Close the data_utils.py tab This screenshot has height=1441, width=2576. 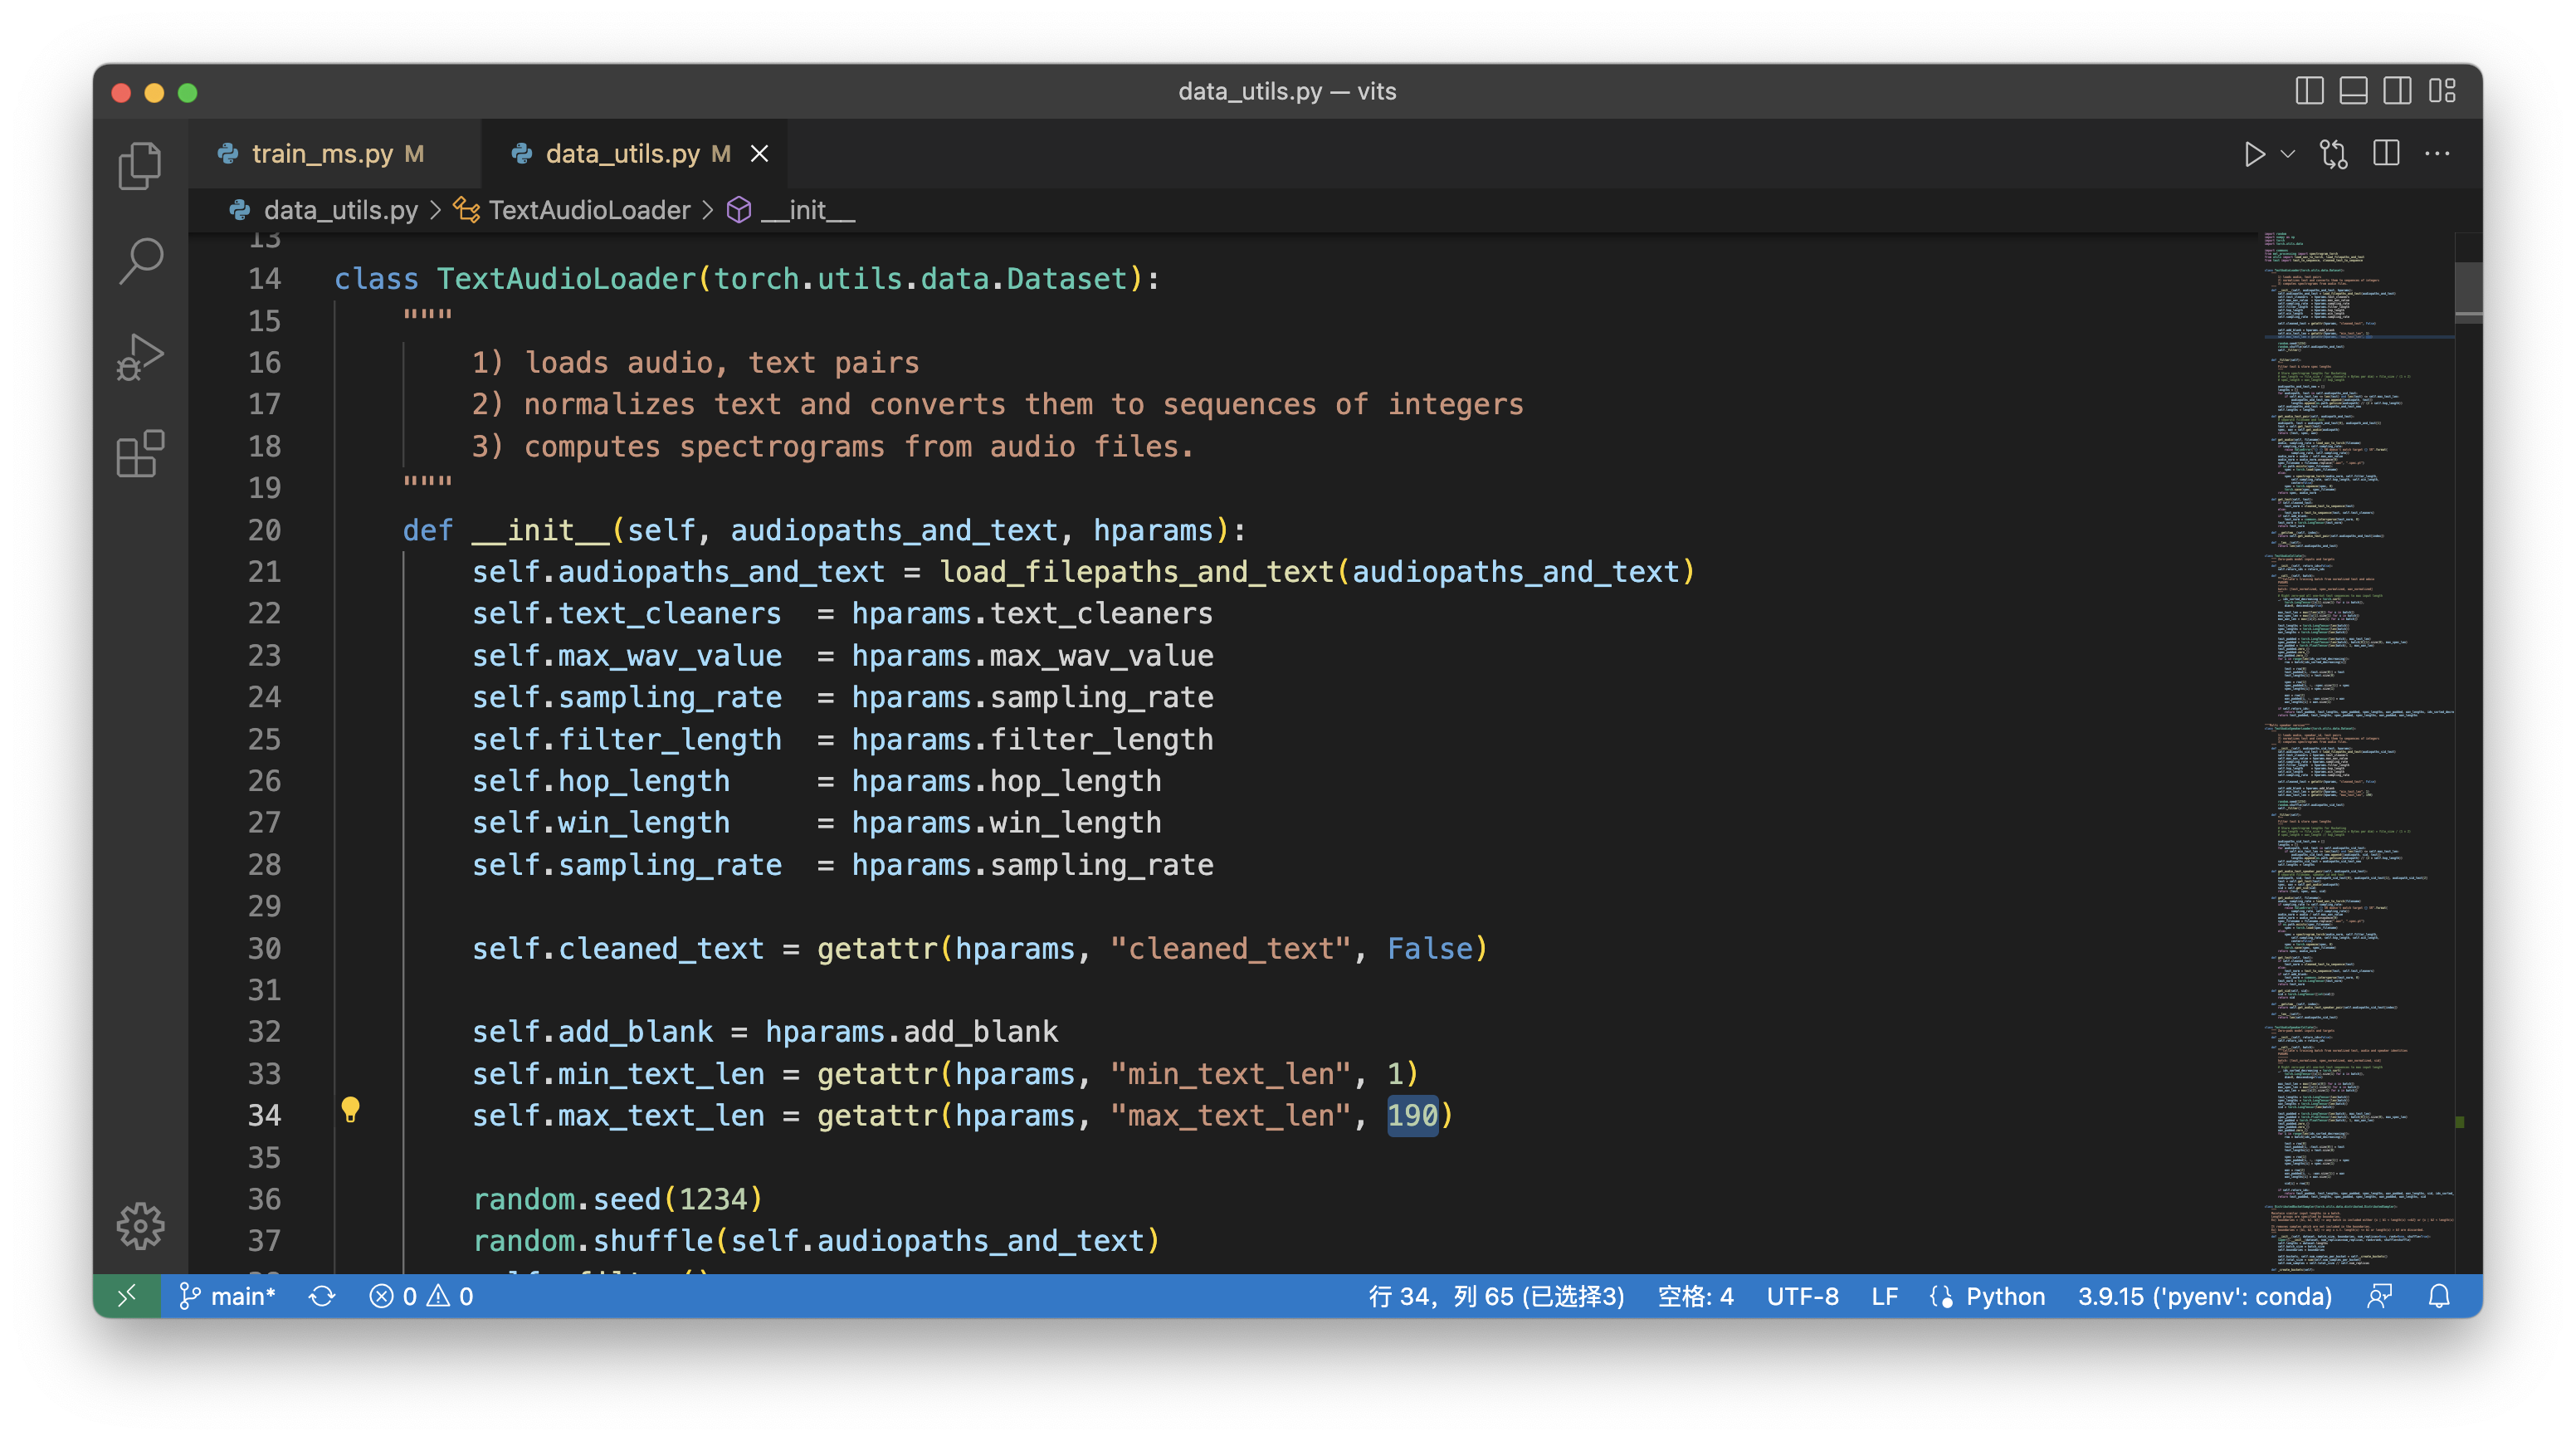click(x=760, y=154)
